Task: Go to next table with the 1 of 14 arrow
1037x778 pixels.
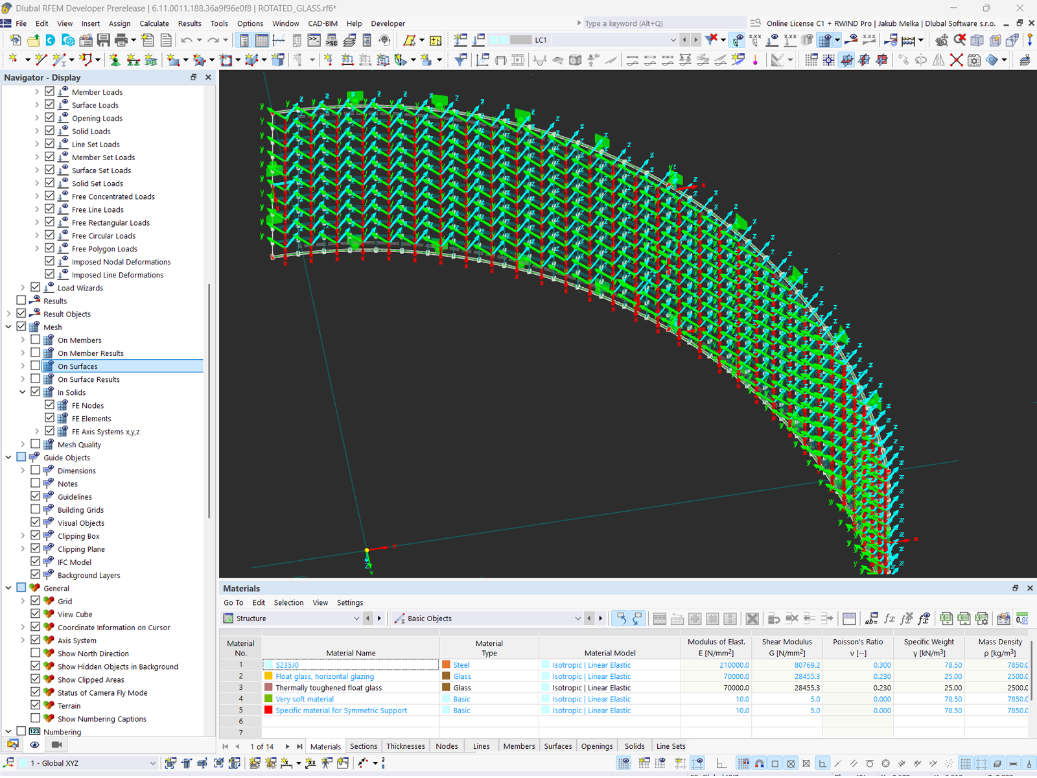Action: pos(287,746)
